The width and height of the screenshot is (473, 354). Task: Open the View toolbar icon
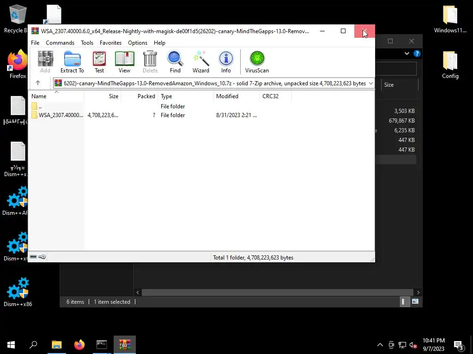(124, 62)
